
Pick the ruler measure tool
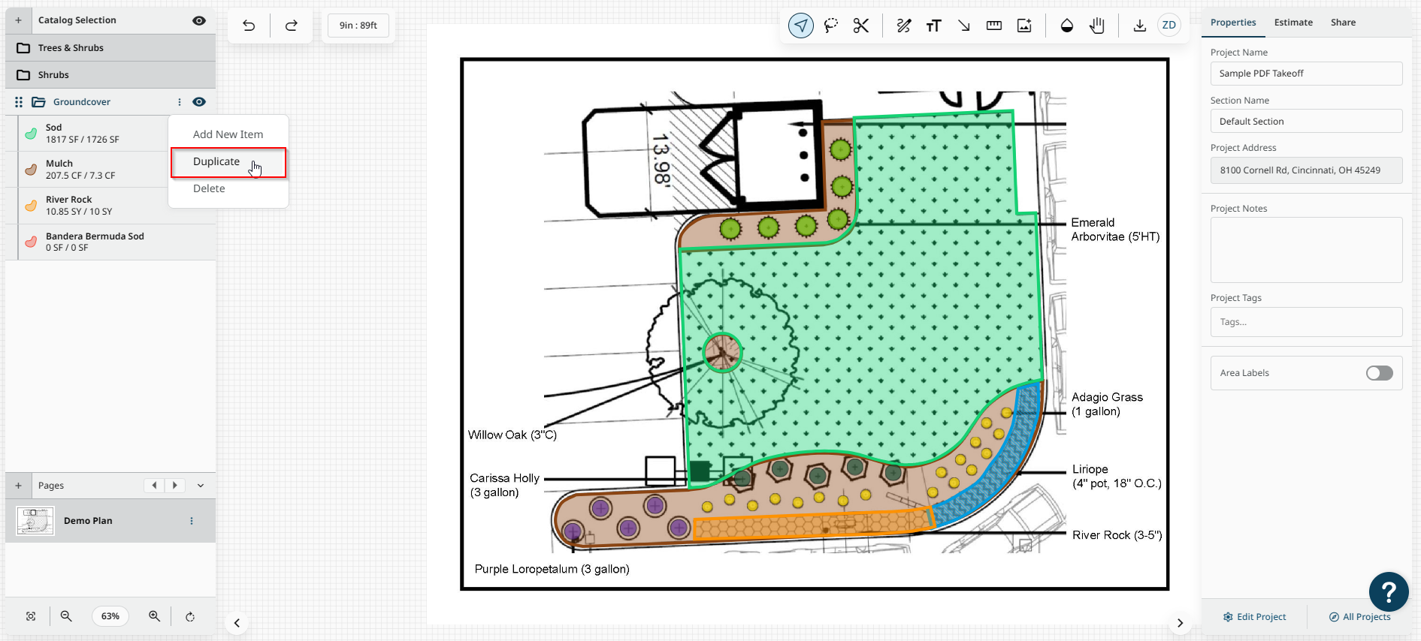[x=993, y=26]
